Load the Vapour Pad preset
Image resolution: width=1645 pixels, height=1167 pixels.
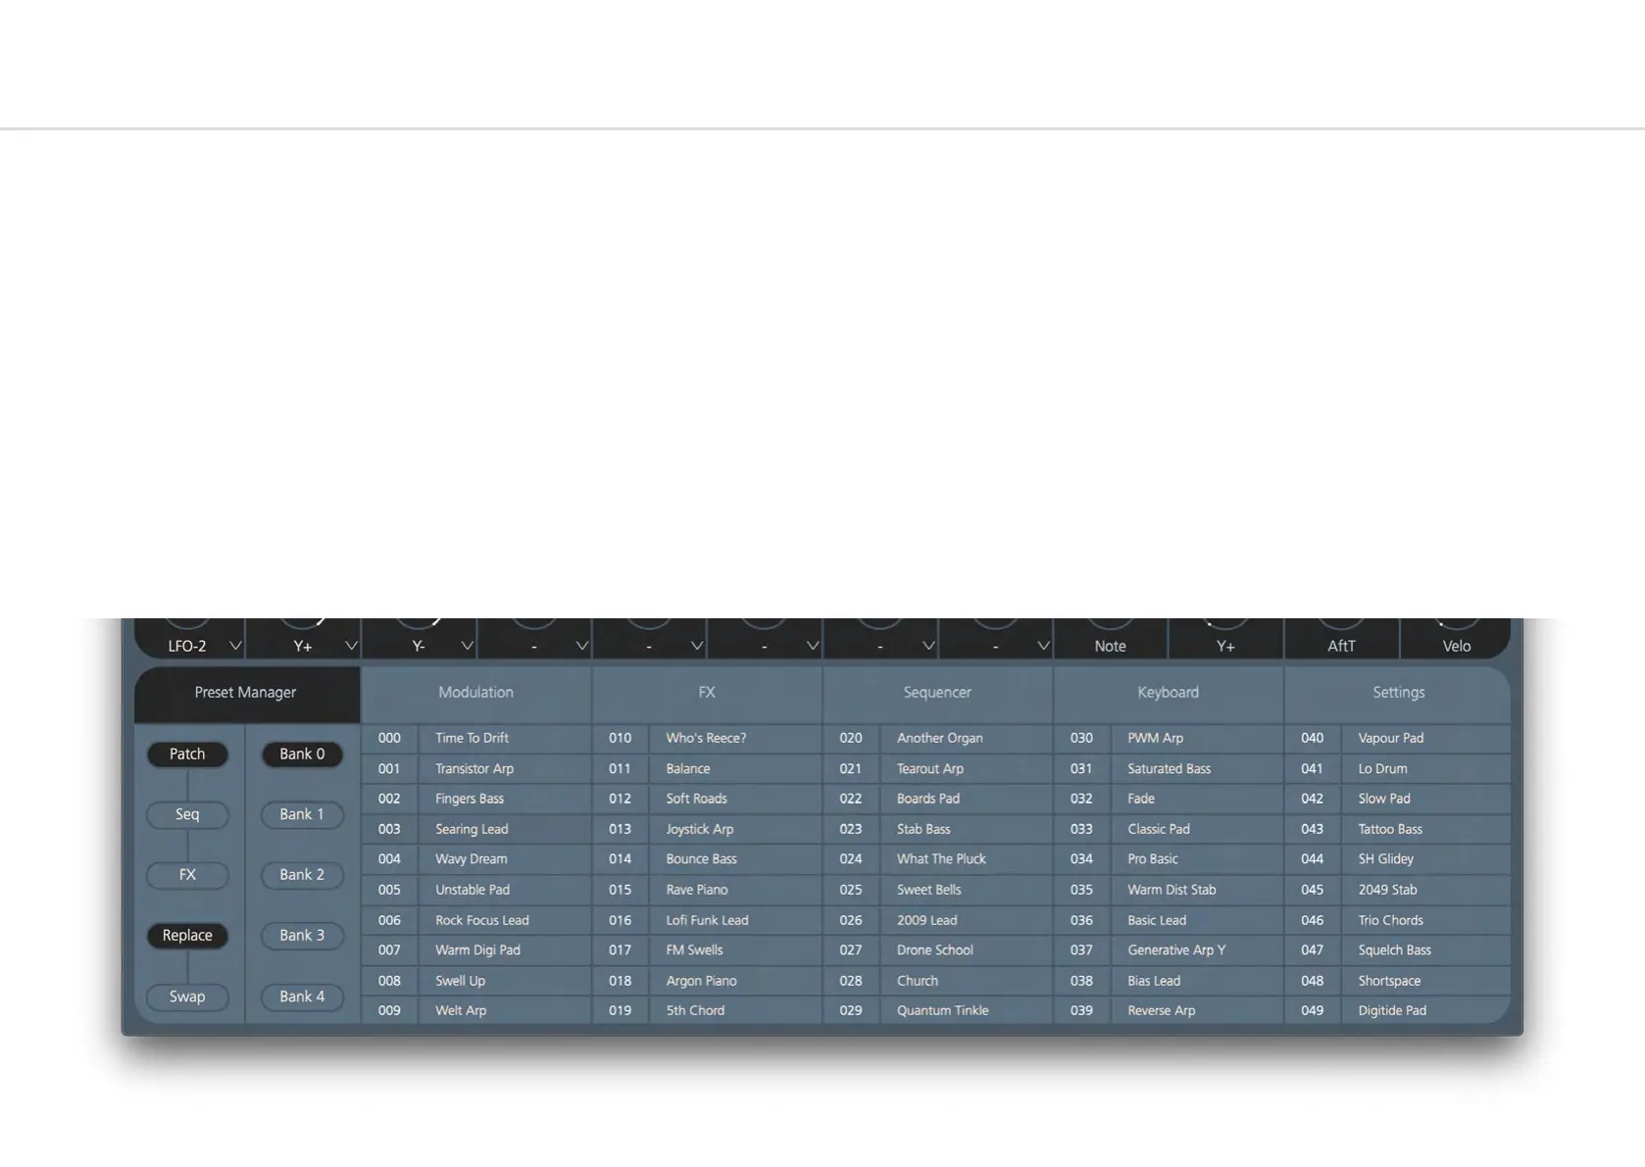(x=1398, y=738)
